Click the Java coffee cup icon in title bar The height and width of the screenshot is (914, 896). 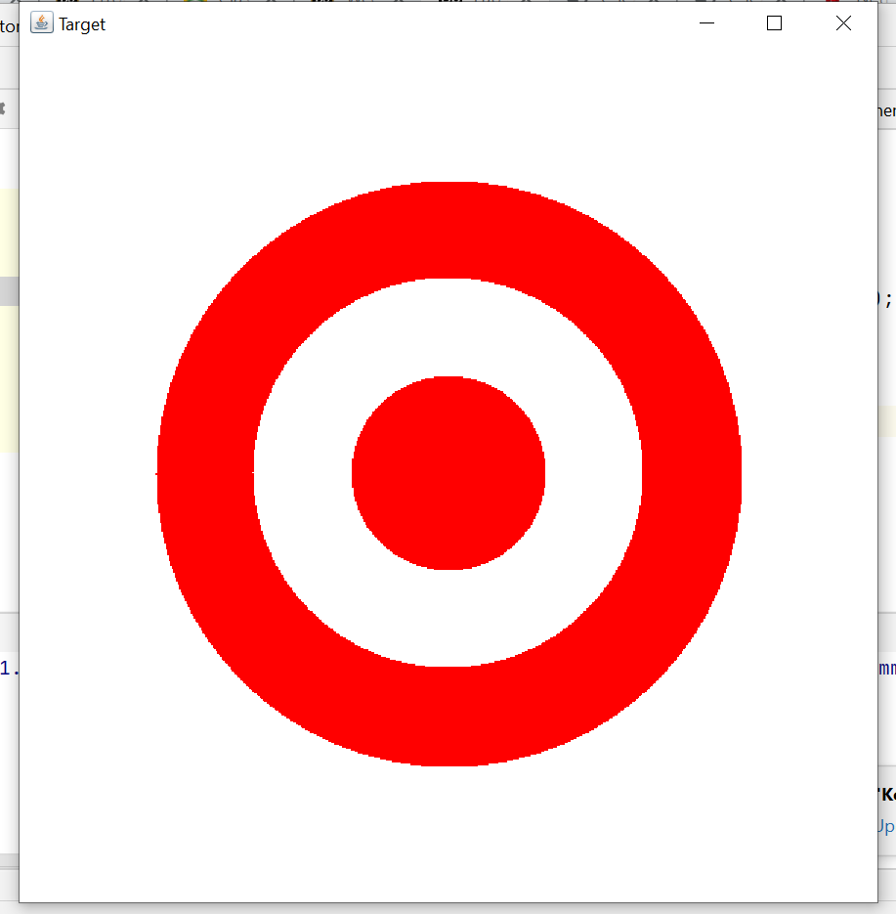(41, 22)
